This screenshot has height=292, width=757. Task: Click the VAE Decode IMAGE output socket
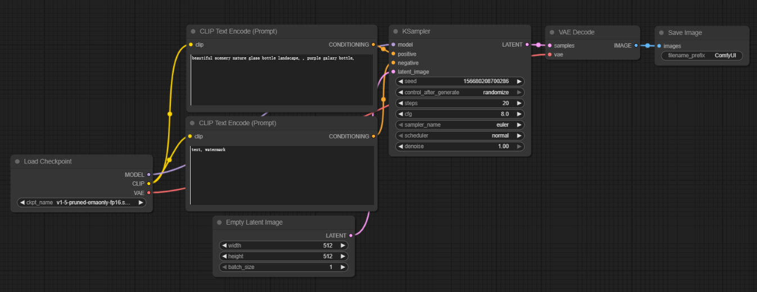pyautogui.click(x=636, y=45)
